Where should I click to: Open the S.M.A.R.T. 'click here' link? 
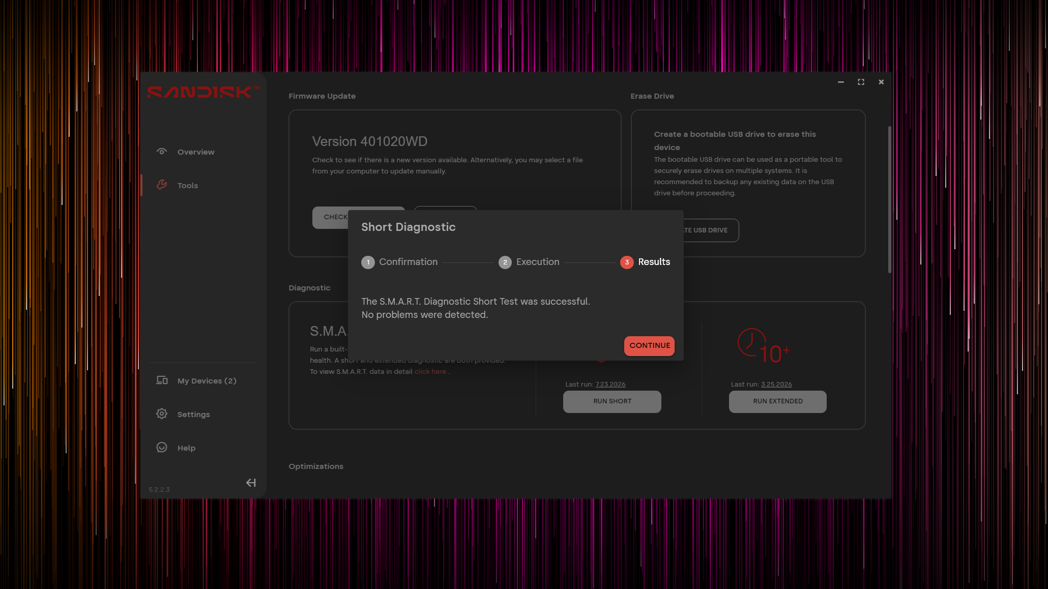430,372
